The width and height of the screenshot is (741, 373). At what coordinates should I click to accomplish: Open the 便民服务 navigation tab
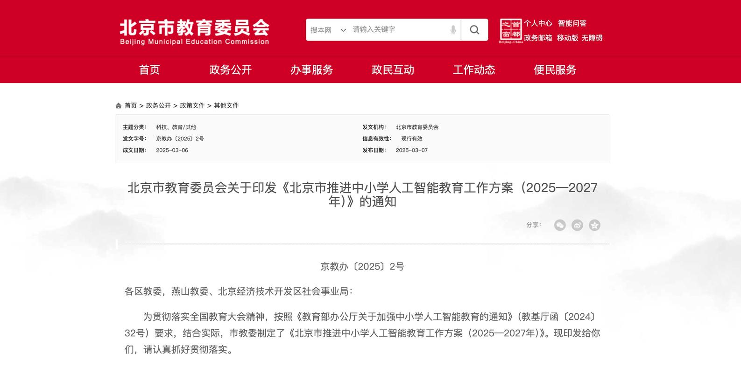pyautogui.click(x=555, y=69)
